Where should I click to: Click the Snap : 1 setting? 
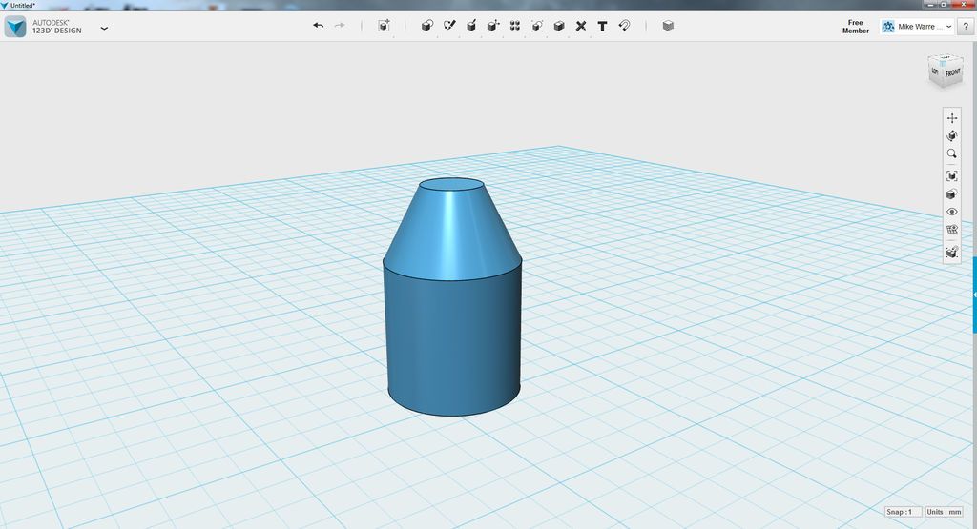pos(903,512)
